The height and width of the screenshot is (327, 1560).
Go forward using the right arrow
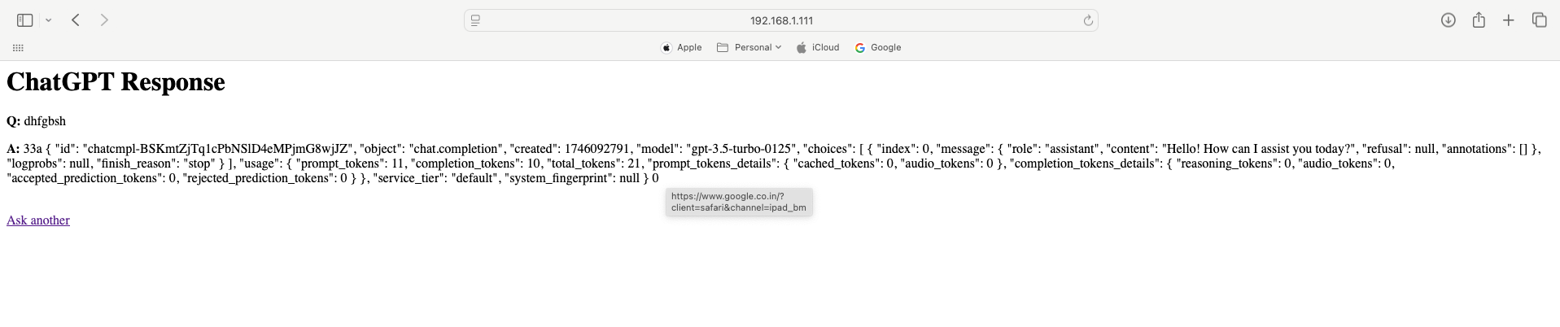click(104, 20)
